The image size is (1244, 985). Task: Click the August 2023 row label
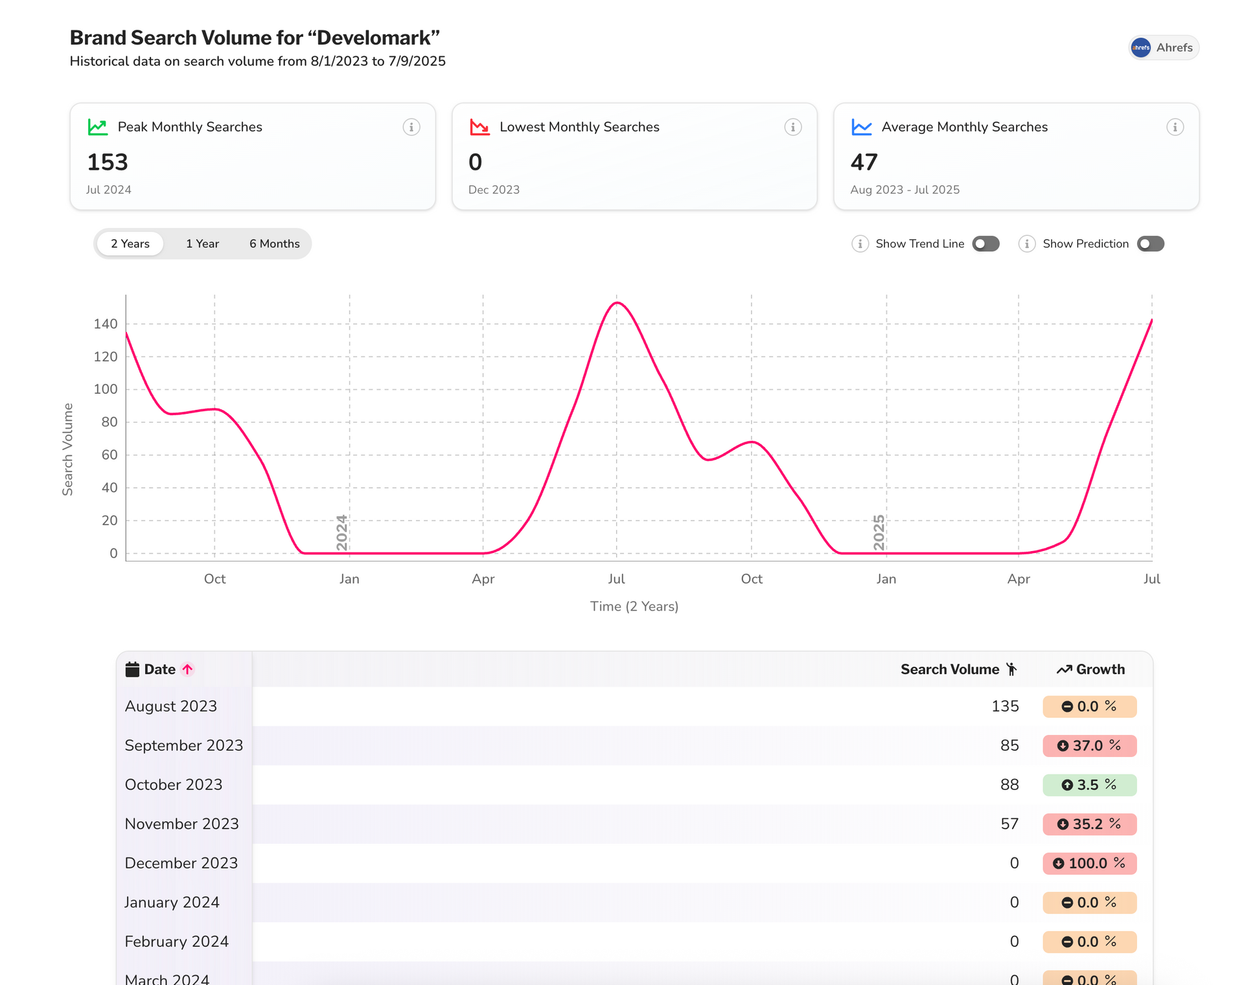point(171,706)
